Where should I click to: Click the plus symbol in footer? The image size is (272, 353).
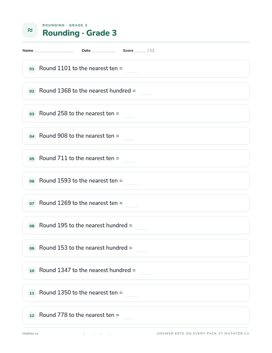[84, 334]
